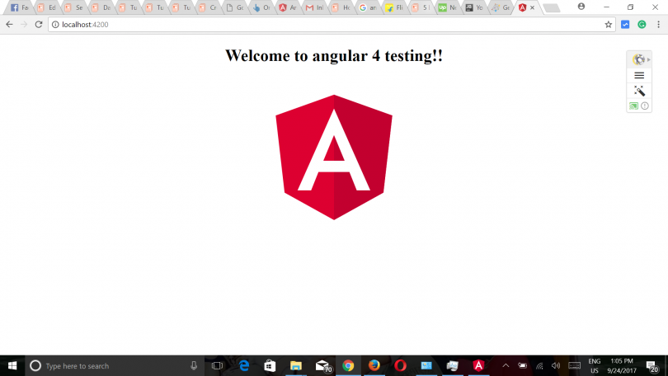
Task: Click the ENG US language indicator
Action: [x=595, y=366]
